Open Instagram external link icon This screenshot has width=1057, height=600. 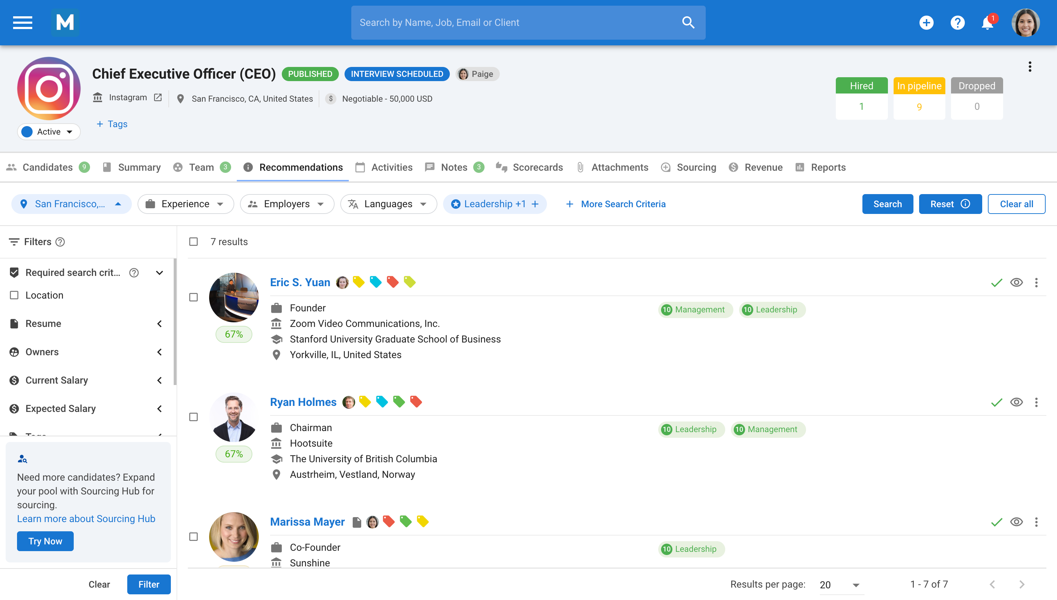pos(157,98)
